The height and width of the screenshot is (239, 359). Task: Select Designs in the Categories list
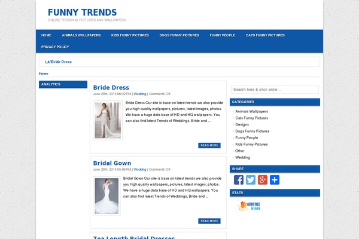coord(243,124)
